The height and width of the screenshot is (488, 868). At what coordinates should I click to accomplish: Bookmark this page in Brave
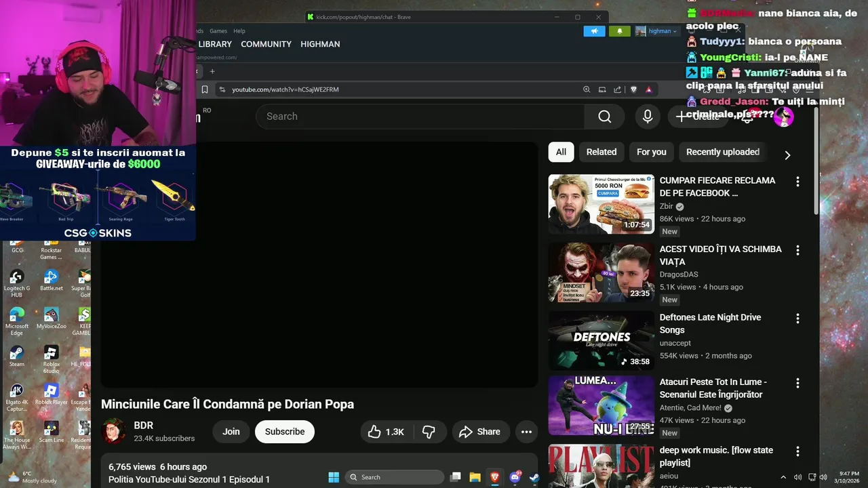[205, 89]
